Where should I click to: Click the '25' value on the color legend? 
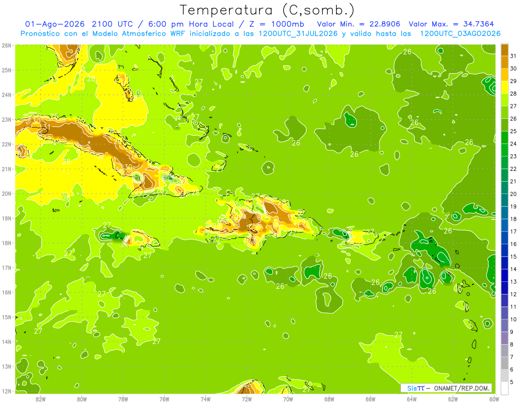pyautogui.click(x=514, y=131)
